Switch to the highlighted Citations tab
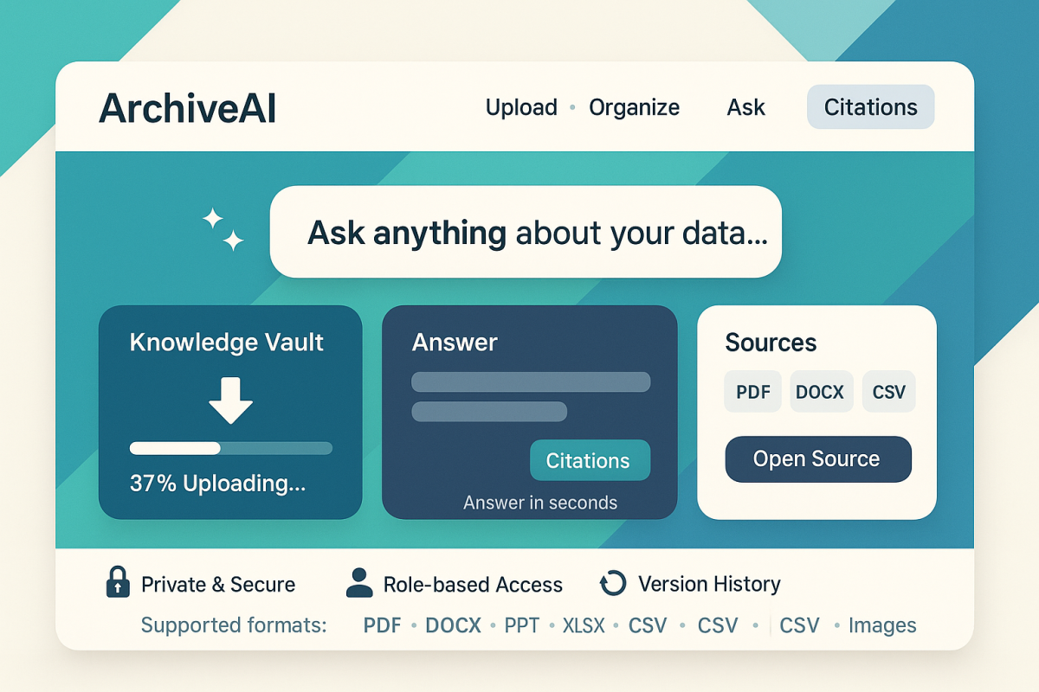Image resolution: width=1039 pixels, height=692 pixels. [870, 107]
